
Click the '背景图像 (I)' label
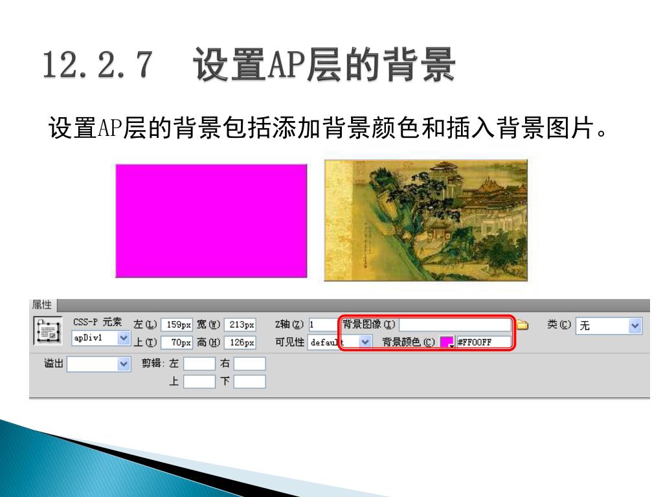(x=368, y=324)
